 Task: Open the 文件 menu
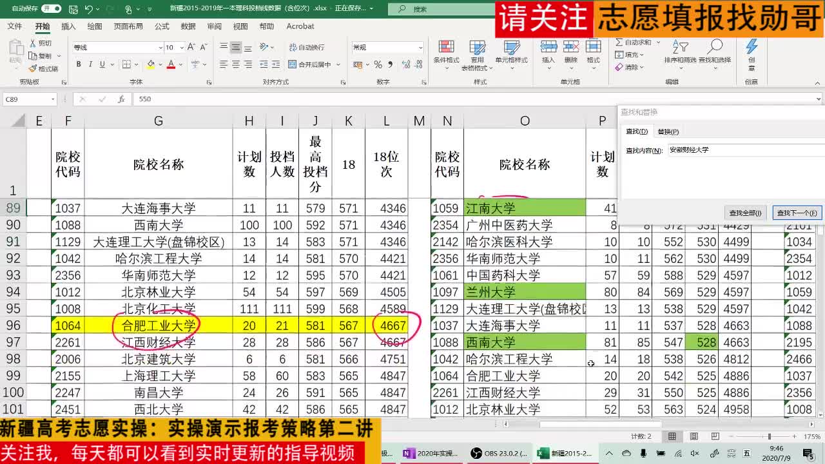pyautogui.click(x=14, y=26)
